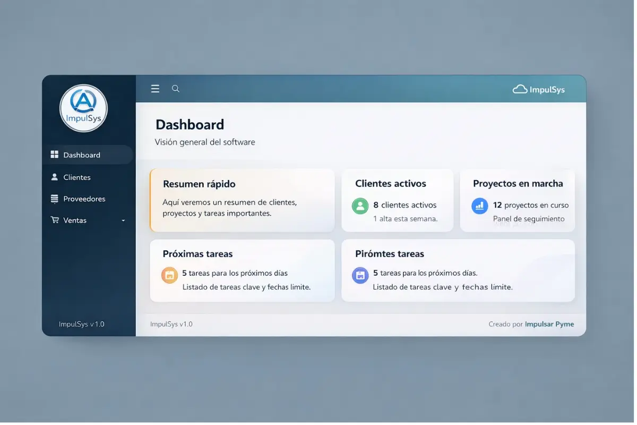This screenshot has height=425, width=637.
Task: Click the Ventas shopping cart icon
Action: point(55,219)
